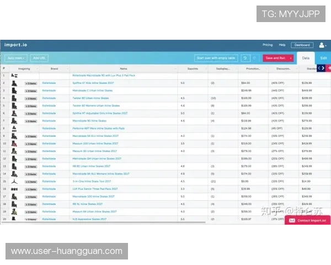
Task: Click the import.io logo
Action: (x=15, y=45)
